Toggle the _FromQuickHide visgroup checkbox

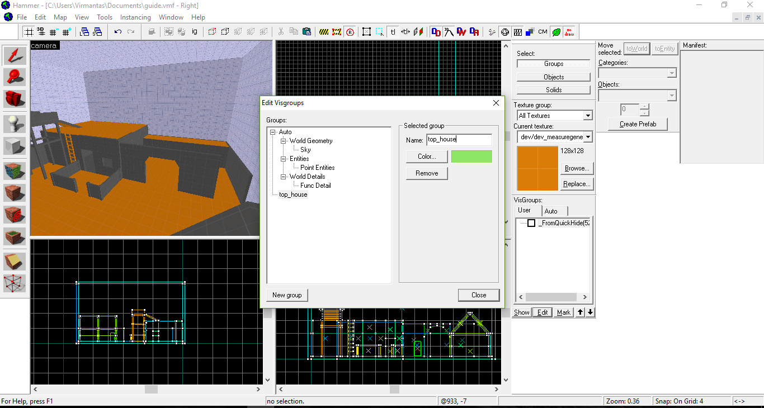pos(531,223)
